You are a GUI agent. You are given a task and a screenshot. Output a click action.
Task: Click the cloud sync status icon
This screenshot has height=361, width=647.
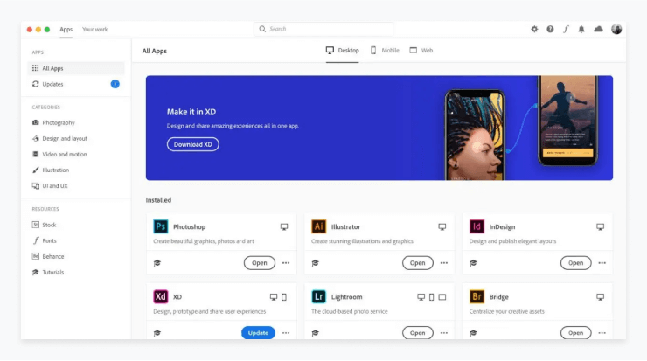(598, 29)
